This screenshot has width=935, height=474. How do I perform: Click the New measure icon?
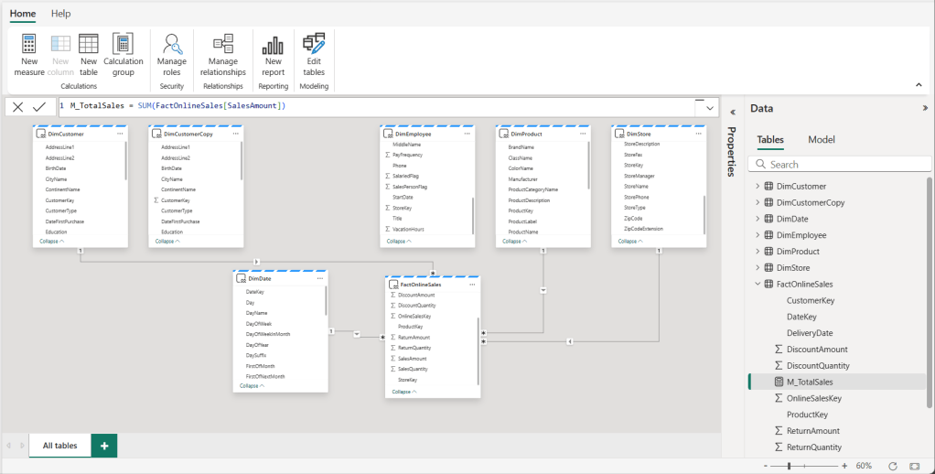click(29, 44)
